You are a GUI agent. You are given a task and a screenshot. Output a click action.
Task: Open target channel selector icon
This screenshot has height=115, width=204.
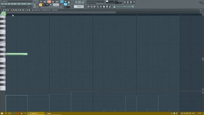click(33, 10)
